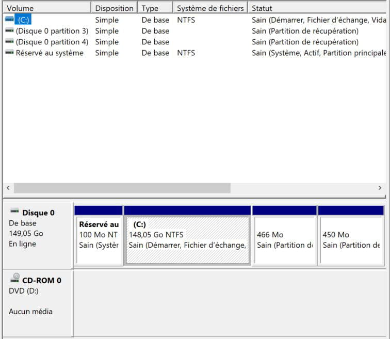Image resolution: width=390 pixels, height=339 pixels.
Task: Click the Réservé au système drive icon
Action: pyautogui.click(x=9, y=52)
